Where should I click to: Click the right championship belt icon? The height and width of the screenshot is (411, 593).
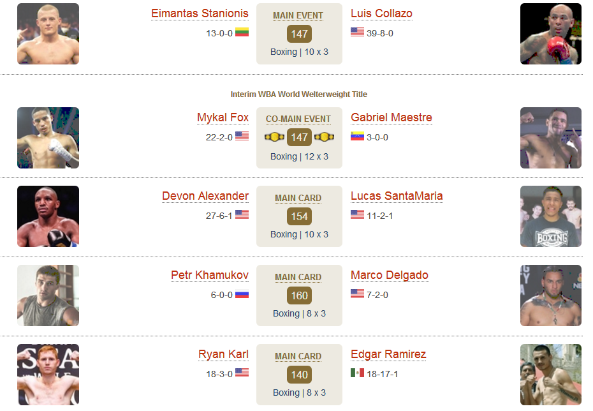(x=324, y=137)
